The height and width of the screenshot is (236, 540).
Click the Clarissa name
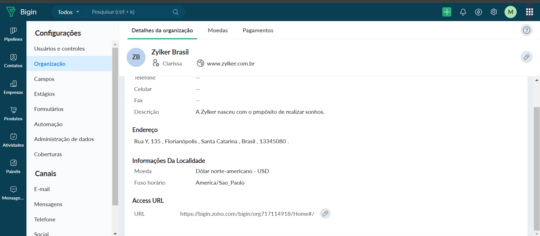click(172, 63)
